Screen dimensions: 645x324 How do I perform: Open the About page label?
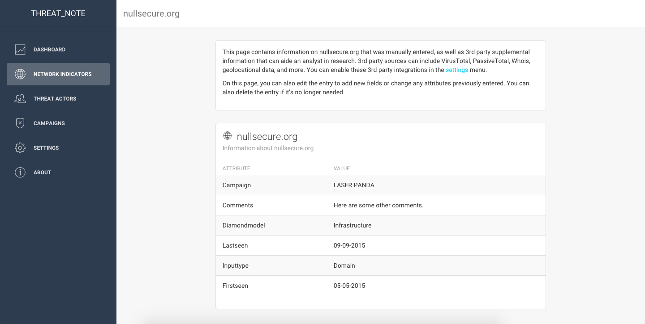(x=43, y=173)
